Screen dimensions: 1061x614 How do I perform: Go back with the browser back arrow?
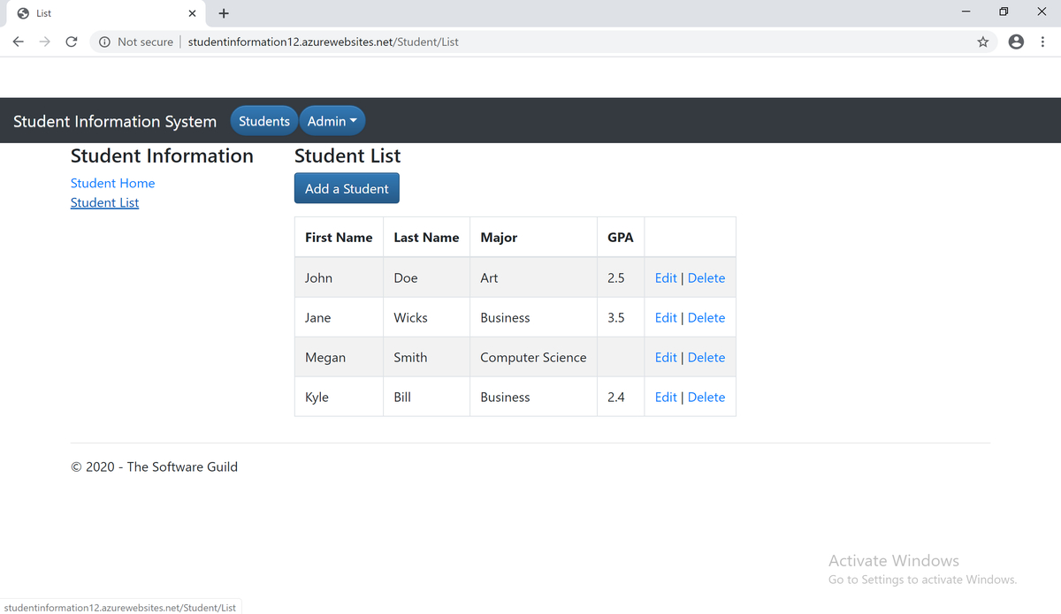[x=18, y=42]
